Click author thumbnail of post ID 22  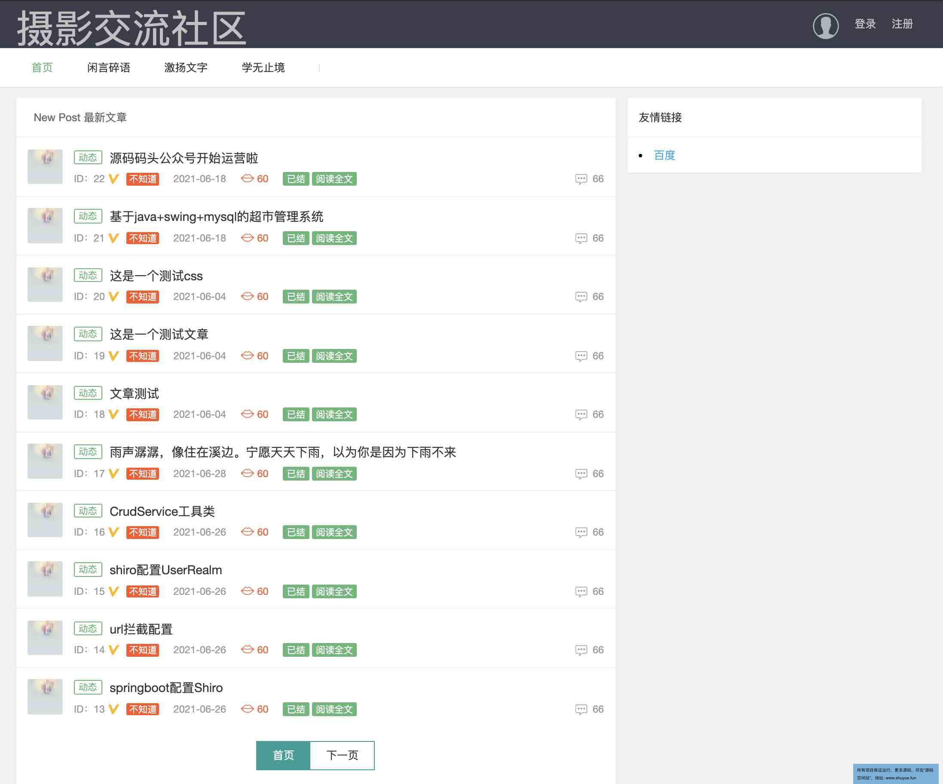(45, 167)
